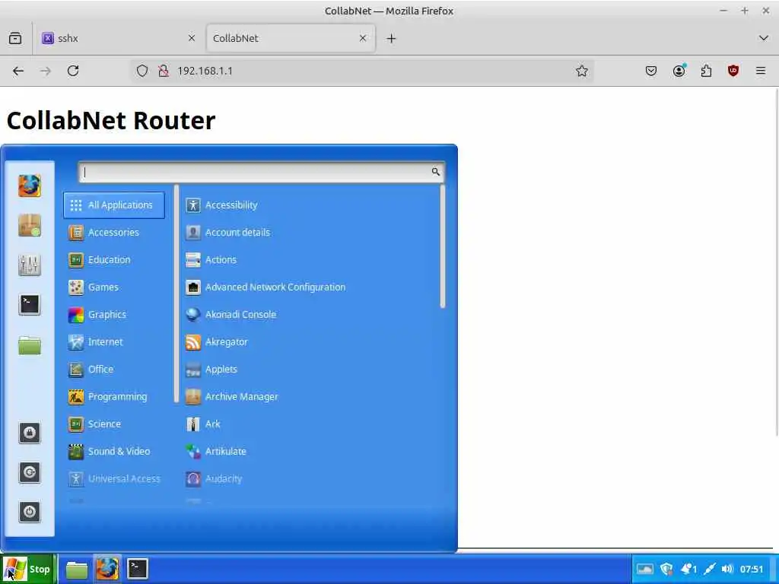Click the Firefox taskbar button
The image size is (779, 584).
click(107, 569)
